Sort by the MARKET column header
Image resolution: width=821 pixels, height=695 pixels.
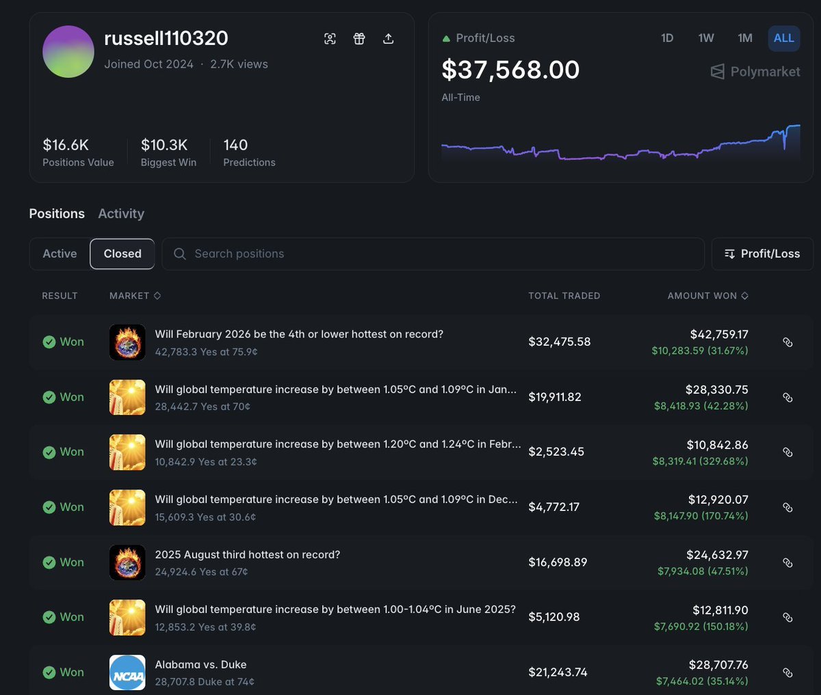click(x=135, y=296)
